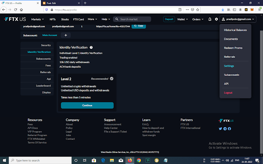The image size is (263, 164).
Task: Click Continue for Level 2 verification
Action: (87, 105)
